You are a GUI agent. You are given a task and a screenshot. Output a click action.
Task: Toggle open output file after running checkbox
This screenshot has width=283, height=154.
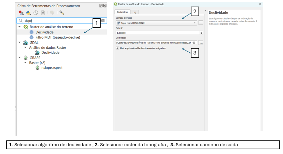(117, 48)
